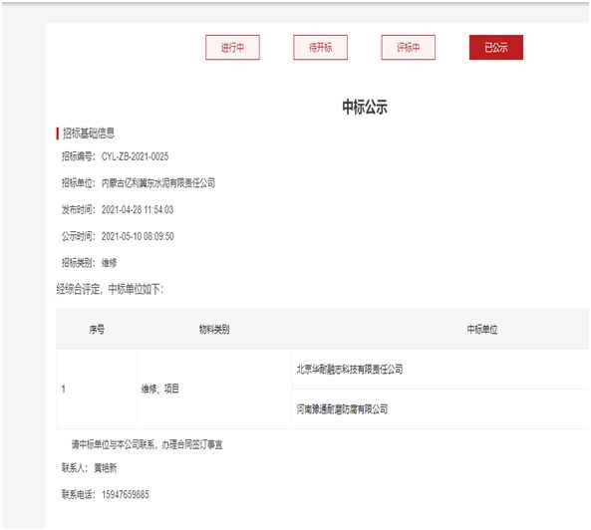Click contact name 黄艳新
This screenshot has height=530, width=591.
click(x=106, y=468)
